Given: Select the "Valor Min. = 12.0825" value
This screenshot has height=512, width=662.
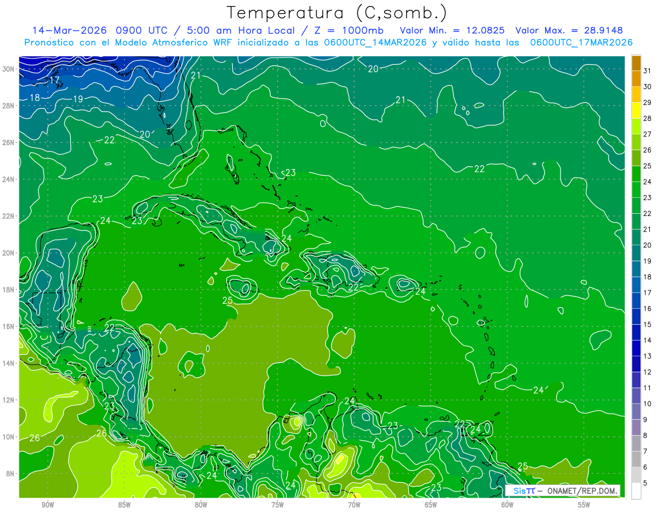Looking at the screenshot, I should coord(452,30).
